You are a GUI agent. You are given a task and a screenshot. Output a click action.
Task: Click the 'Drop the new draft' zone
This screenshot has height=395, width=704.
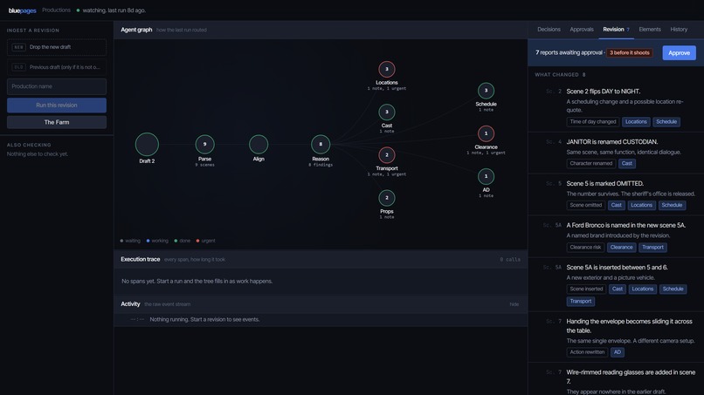(57, 47)
